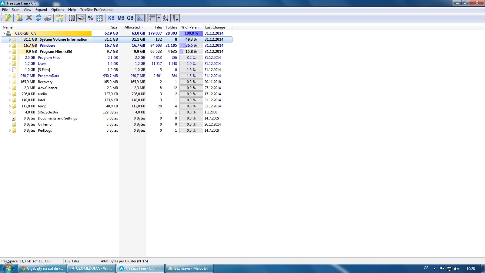Click the volume speaker icon in tray
The image size is (485, 273).
[x=457, y=268]
